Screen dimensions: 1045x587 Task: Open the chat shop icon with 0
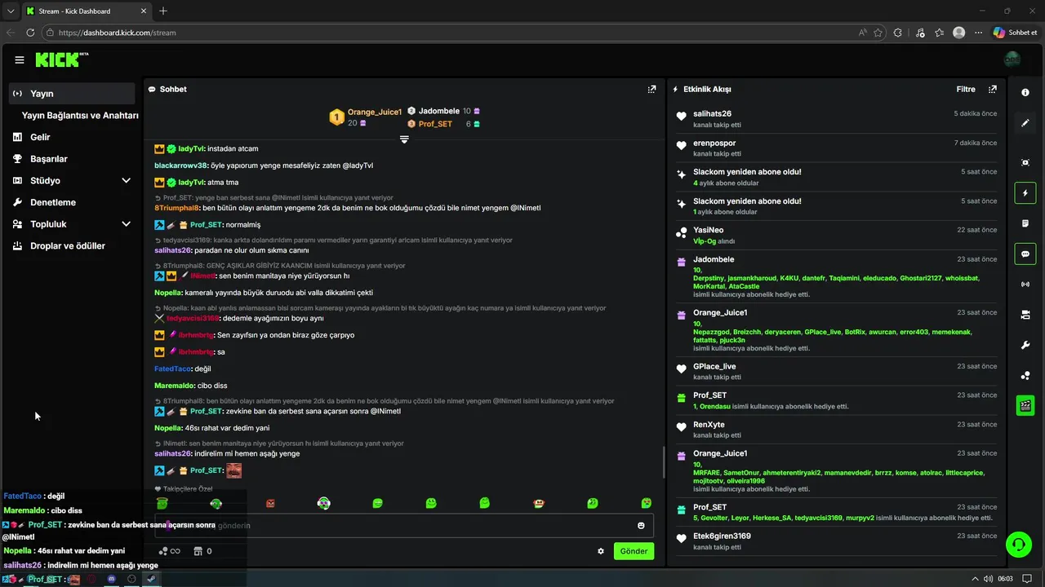202,551
